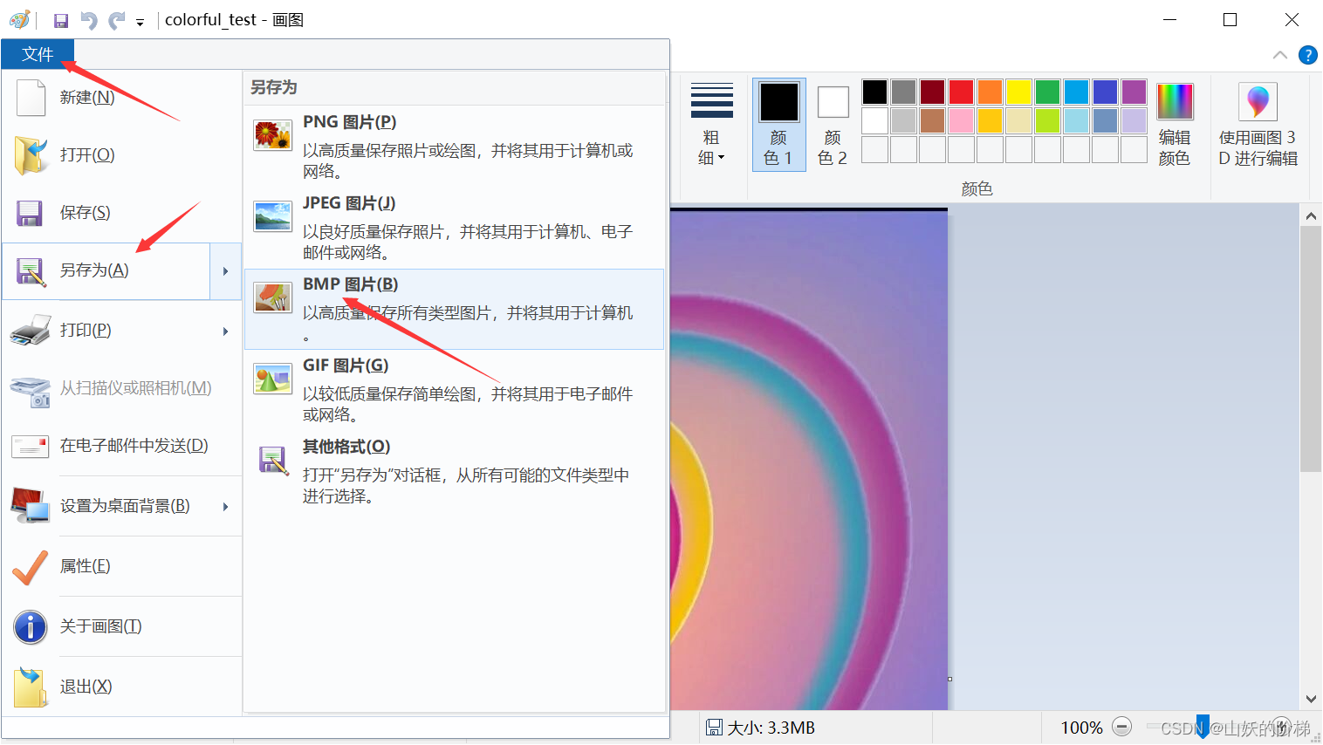
Task: Click the desktop background monitor icon
Action: (x=30, y=506)
